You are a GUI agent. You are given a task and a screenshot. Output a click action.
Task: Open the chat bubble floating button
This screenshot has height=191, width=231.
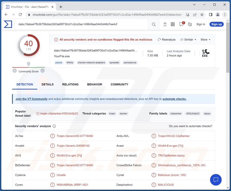(x=216, y=180)
